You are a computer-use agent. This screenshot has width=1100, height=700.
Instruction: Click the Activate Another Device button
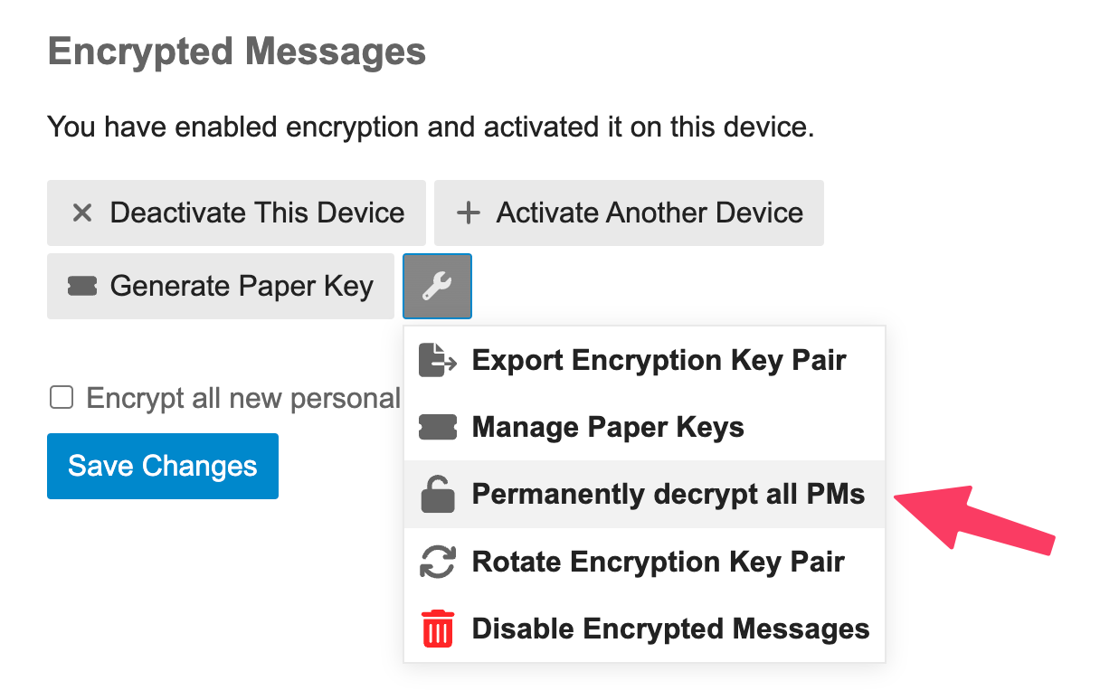click(x=629, y=213)
